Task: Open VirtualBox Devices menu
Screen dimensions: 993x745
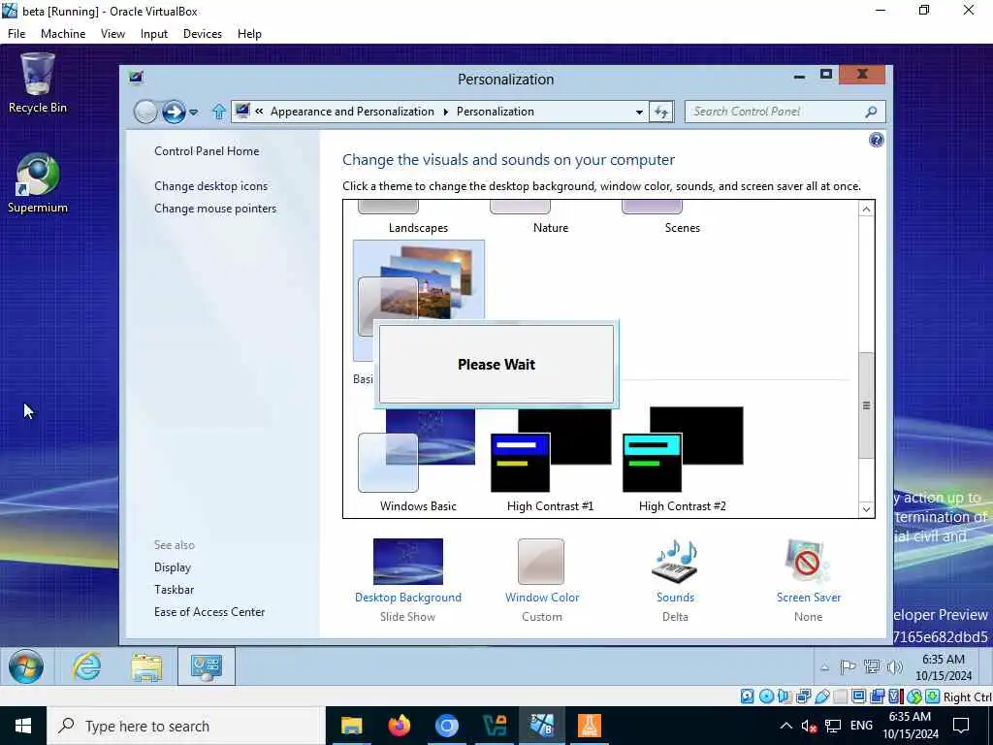Action: point(203,34)
